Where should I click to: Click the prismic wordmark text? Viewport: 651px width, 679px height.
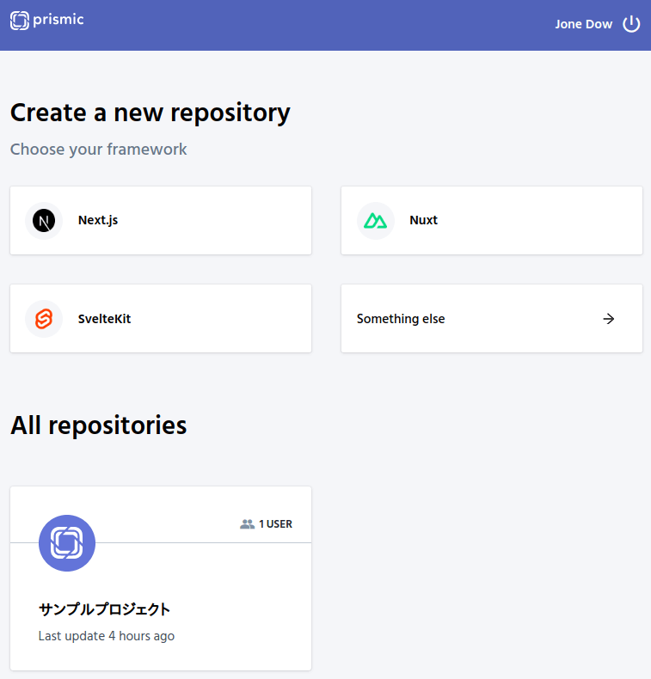coord(58,20)
